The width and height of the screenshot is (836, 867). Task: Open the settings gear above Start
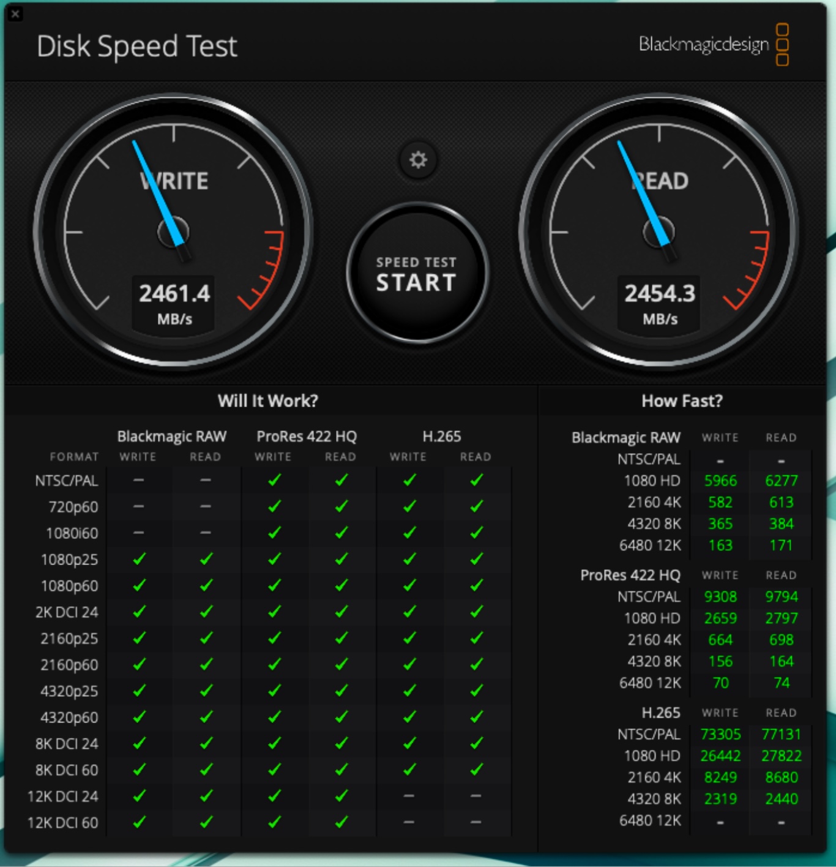pyautogui.click(x=418, y=160)
